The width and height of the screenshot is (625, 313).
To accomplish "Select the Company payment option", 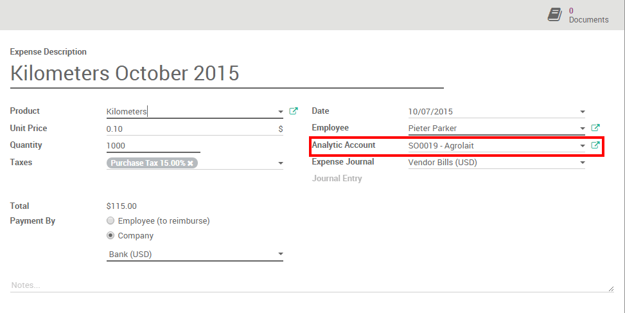I will click(x=110, y=235).
